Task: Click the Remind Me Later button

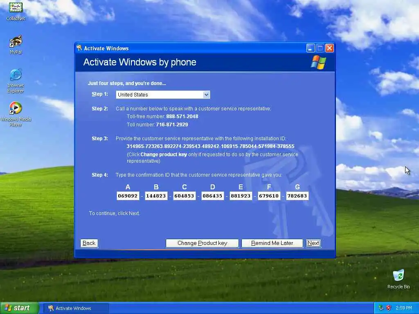Action: (272, 243)
